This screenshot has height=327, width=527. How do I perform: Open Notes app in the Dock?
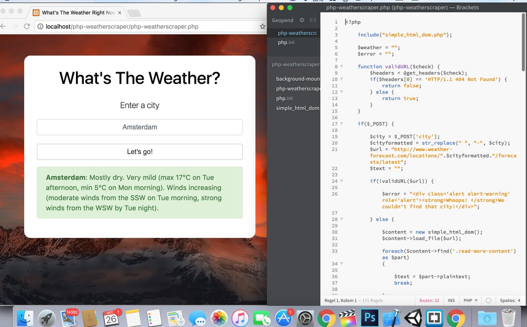point(132,318)
